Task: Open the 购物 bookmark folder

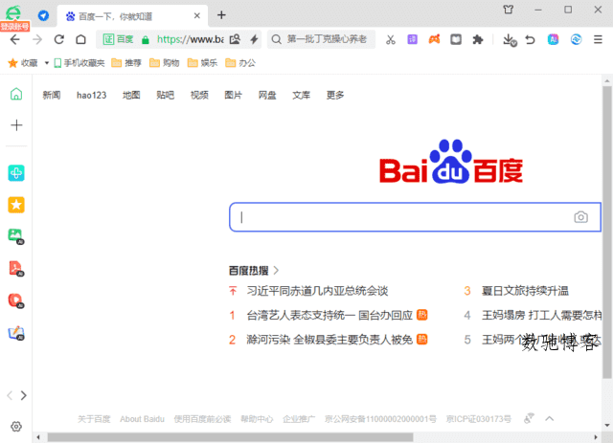Action: (165, 63)
